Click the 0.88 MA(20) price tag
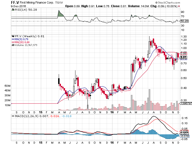The width and height of the screenshot is (192, 145). point(183,53)
